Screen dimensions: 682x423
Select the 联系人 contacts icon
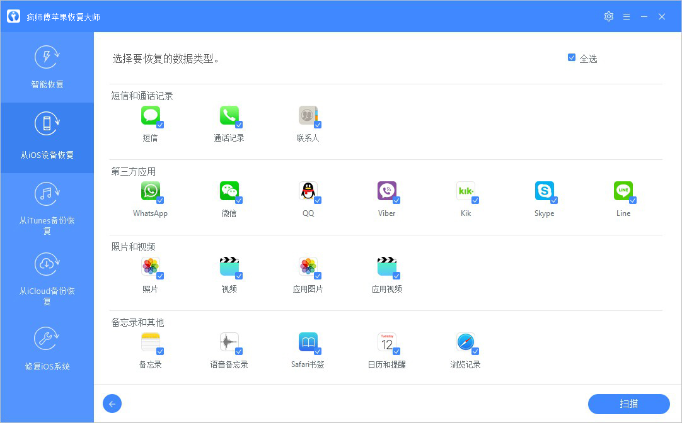308,116
